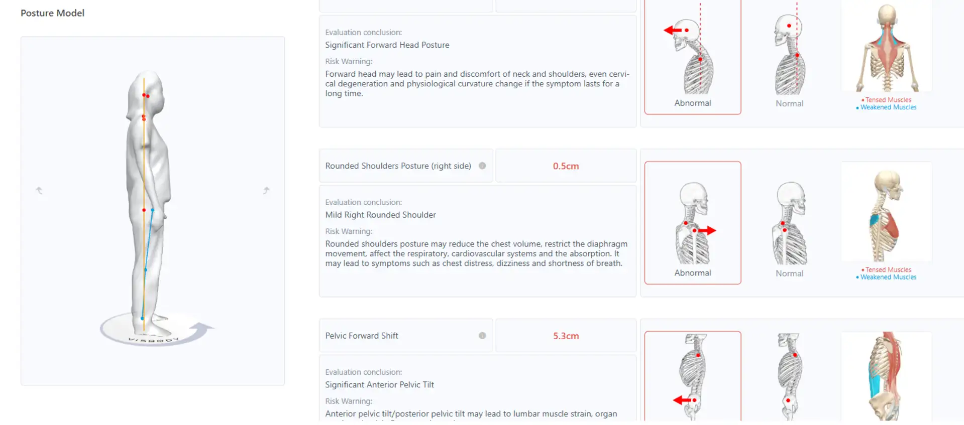
Task: Rotate posture model right with arrow
Action: (266, 191)
